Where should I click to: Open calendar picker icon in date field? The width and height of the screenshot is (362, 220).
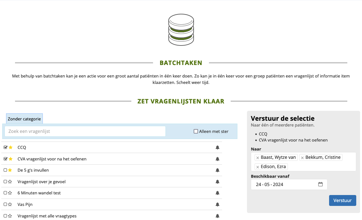(320, 184)
